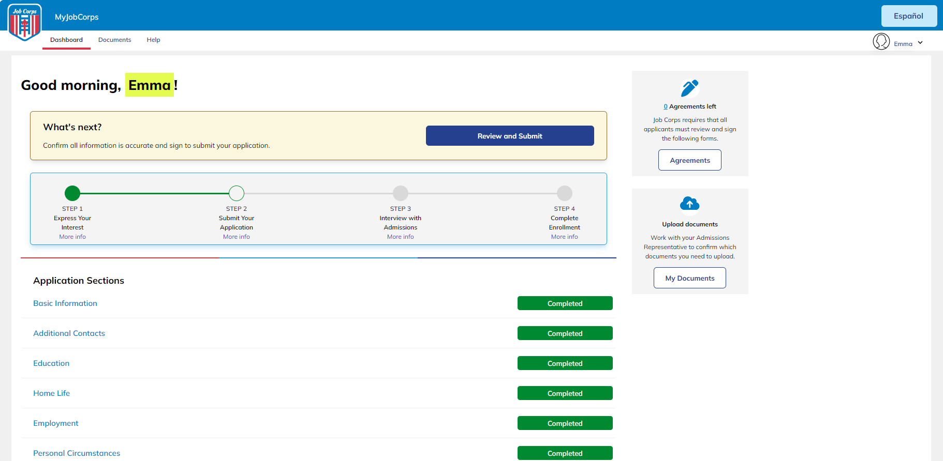
Task: Click the blue pen agreements icon
Action: tap(689, 88)
